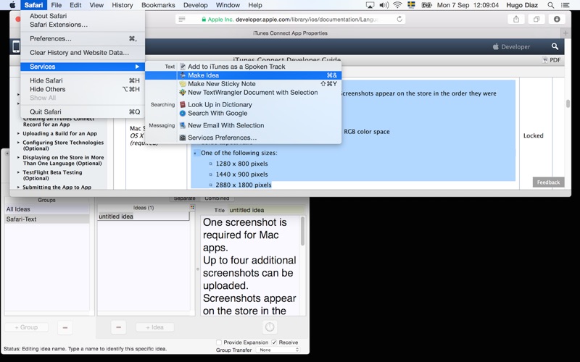Open the Services submenu
Image resolution: width=580 pixels, height=362 pixels.
83,67
